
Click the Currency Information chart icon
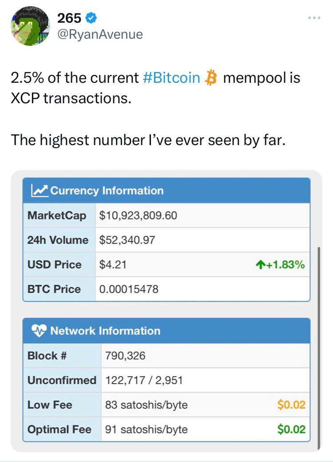tap(40, 190)
